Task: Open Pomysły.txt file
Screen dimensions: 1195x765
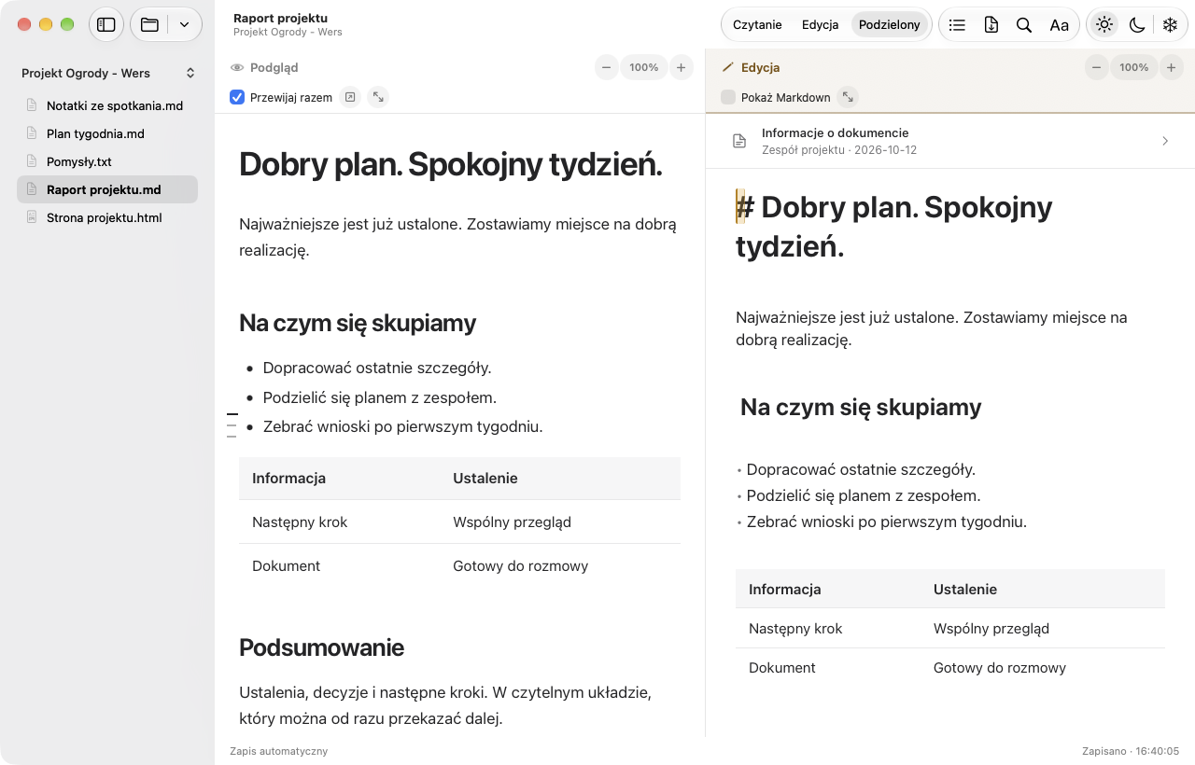Action: pyautogui.click(x=107, y=161)
